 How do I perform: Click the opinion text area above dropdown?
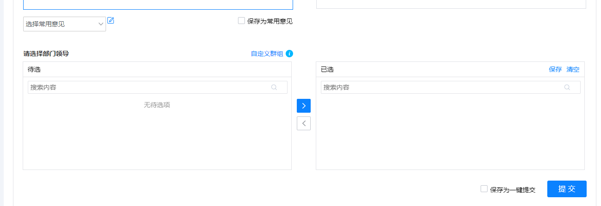(x=158, y=5)
